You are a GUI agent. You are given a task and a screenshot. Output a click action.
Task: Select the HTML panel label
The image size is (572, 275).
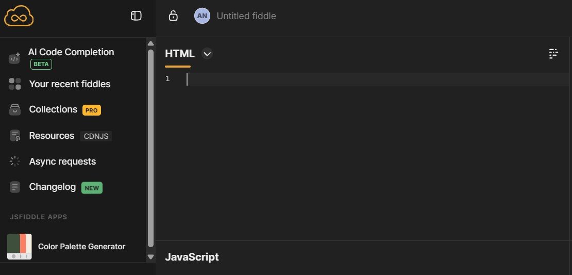pyautogui.click(x=180, y=54)
